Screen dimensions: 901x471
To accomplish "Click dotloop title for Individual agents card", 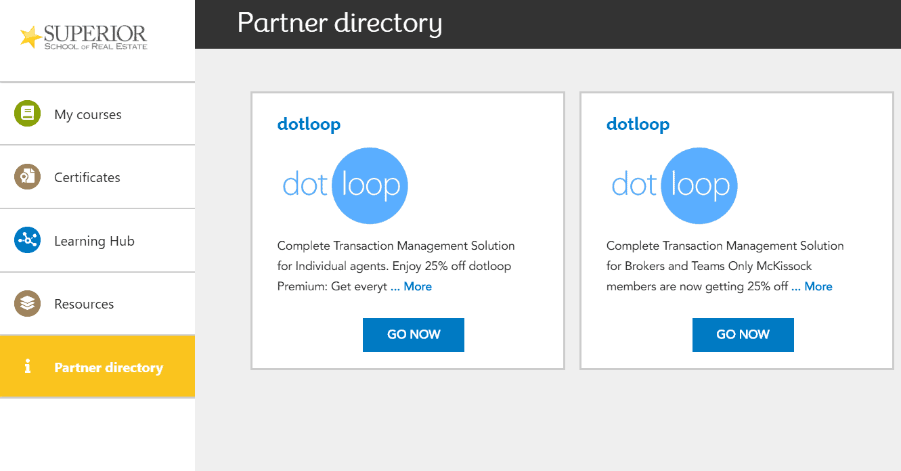I will pyautogui.click(x=309, y=124).
